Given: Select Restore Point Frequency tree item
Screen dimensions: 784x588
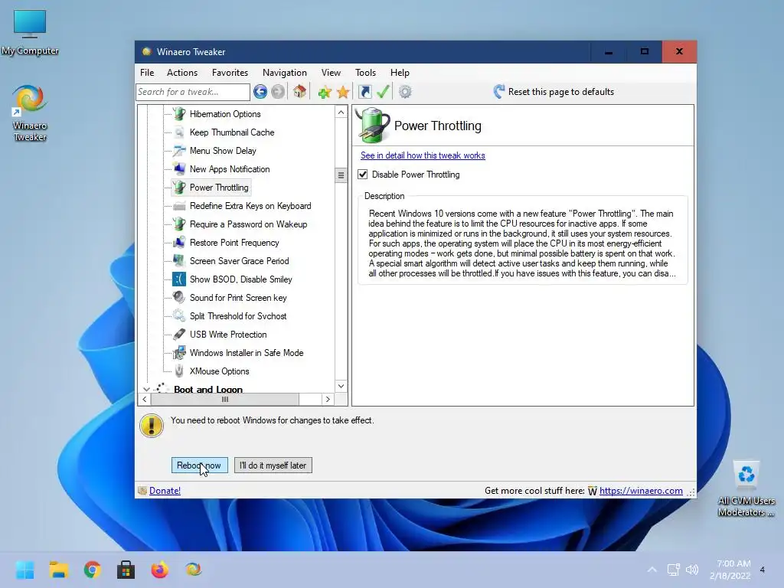Looking at the screenshot, I should pos(234,243).
